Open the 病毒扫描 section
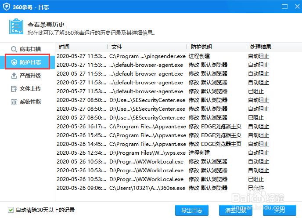Image resolution: width=302 pixels, height=218 pixels. point(27,49)
